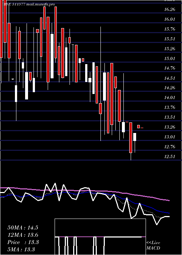
Task: Click the 13.26 price axis label
Action: pos(170,127)
